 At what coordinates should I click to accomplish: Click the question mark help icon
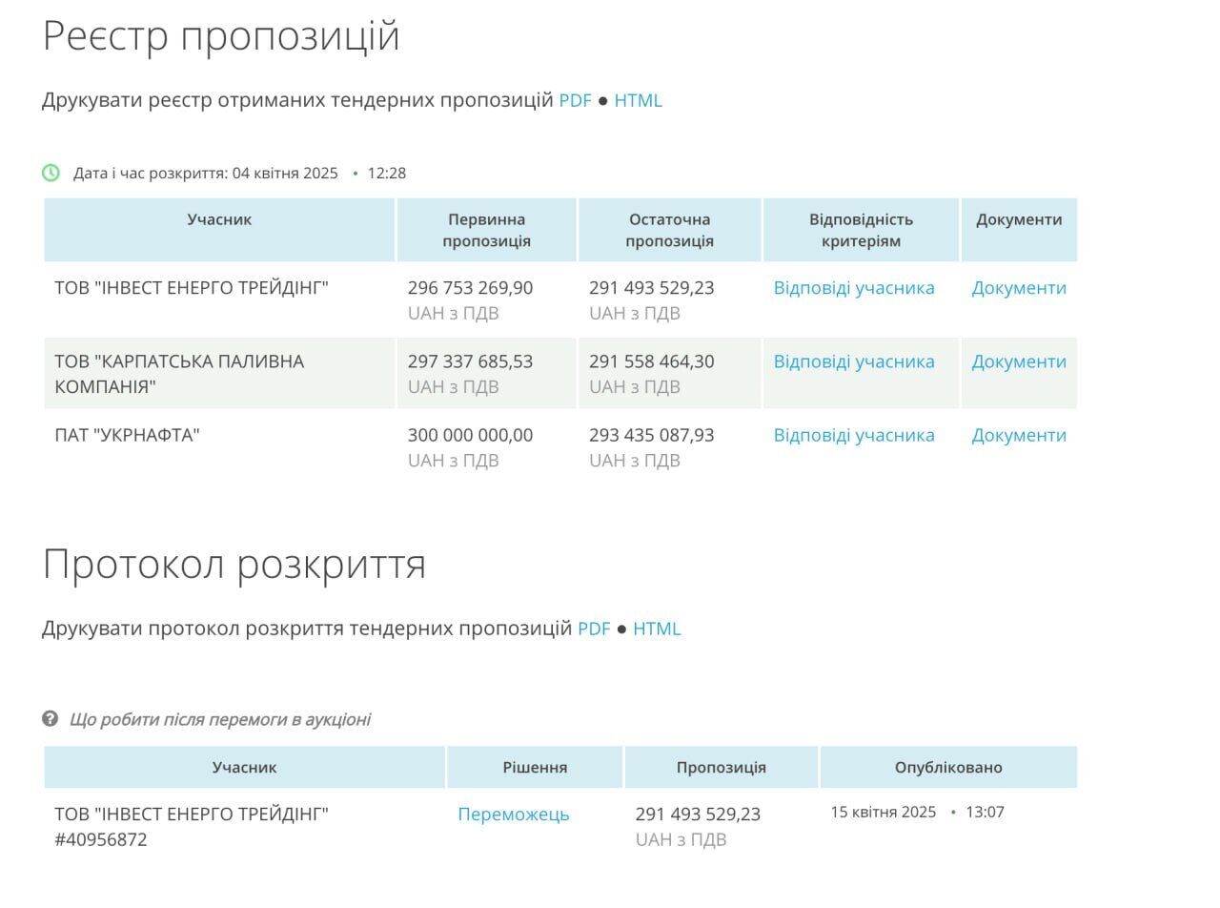pos(51,718)
